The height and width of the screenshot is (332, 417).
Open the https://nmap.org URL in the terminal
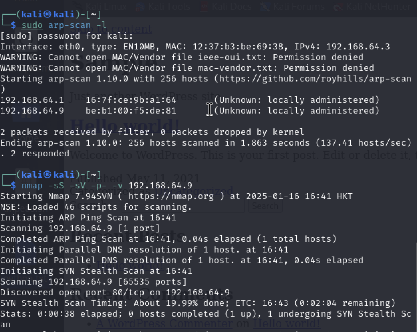tap(171, 196)
